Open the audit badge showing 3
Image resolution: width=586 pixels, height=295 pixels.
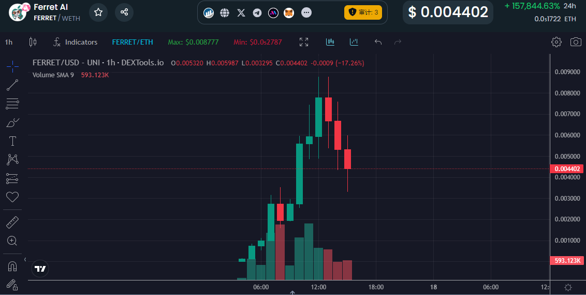pyautogui.click(x=363, y=12)
